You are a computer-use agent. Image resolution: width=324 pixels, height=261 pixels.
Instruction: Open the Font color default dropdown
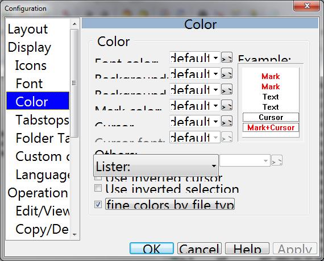point(194,57)
